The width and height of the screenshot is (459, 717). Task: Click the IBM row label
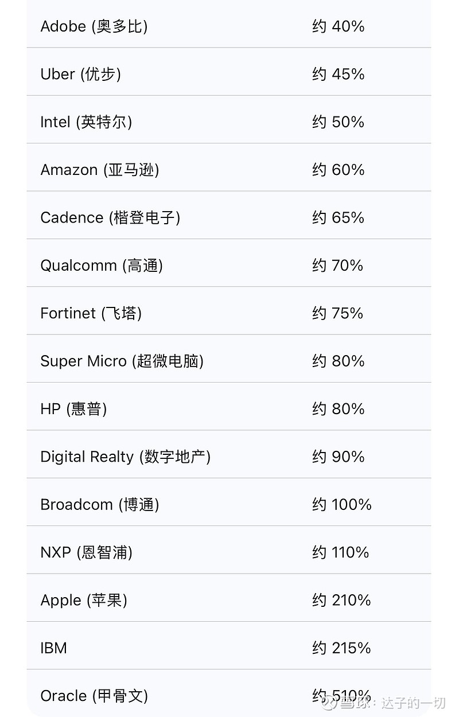pos(54,648)
